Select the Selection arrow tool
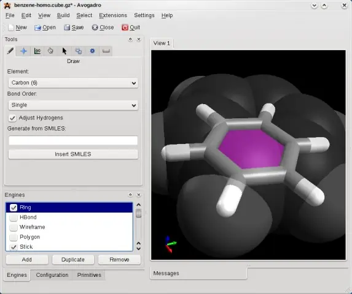Image resolution: width=352 pixels, height=294 pixels. [65, 51]
